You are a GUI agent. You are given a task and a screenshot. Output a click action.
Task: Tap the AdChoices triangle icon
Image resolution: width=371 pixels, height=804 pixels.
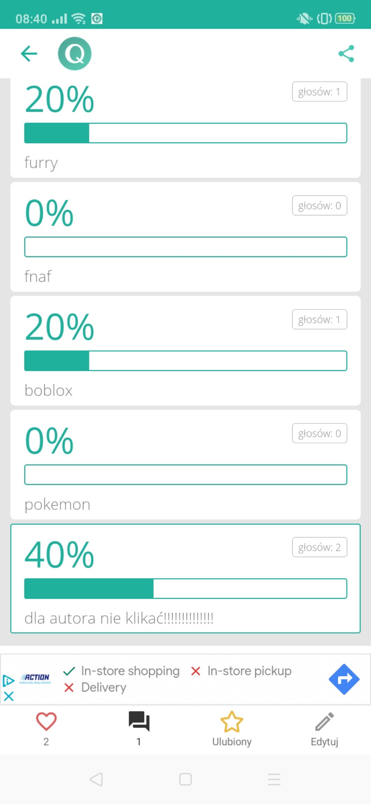click(x=8, y=680)
